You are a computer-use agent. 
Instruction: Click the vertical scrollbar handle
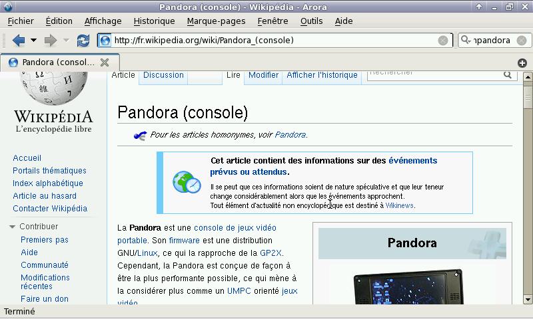click(x=528, y=98)
